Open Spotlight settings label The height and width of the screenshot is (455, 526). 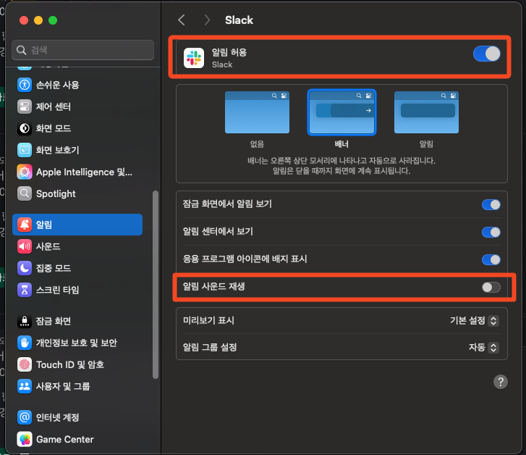56,194
